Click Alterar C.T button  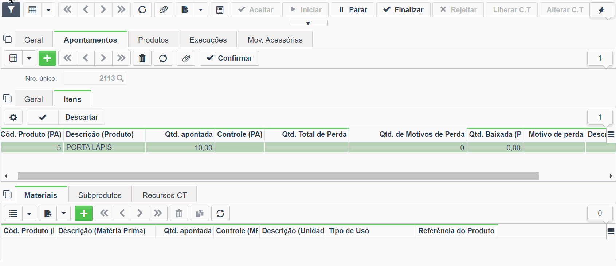[x=565, y=10]
